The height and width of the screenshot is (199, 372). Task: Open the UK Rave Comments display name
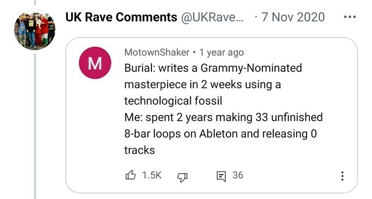point(121,17)
